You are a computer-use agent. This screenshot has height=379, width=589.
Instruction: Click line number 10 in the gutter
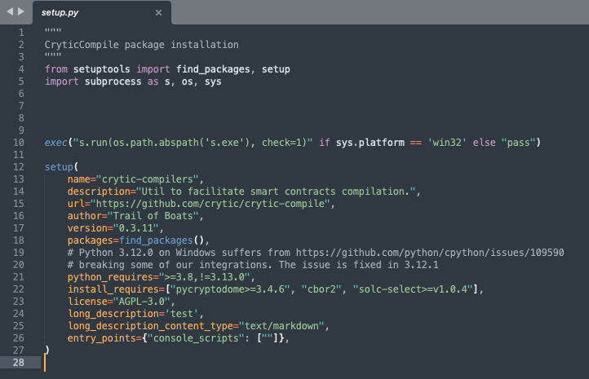click(18, 143)
